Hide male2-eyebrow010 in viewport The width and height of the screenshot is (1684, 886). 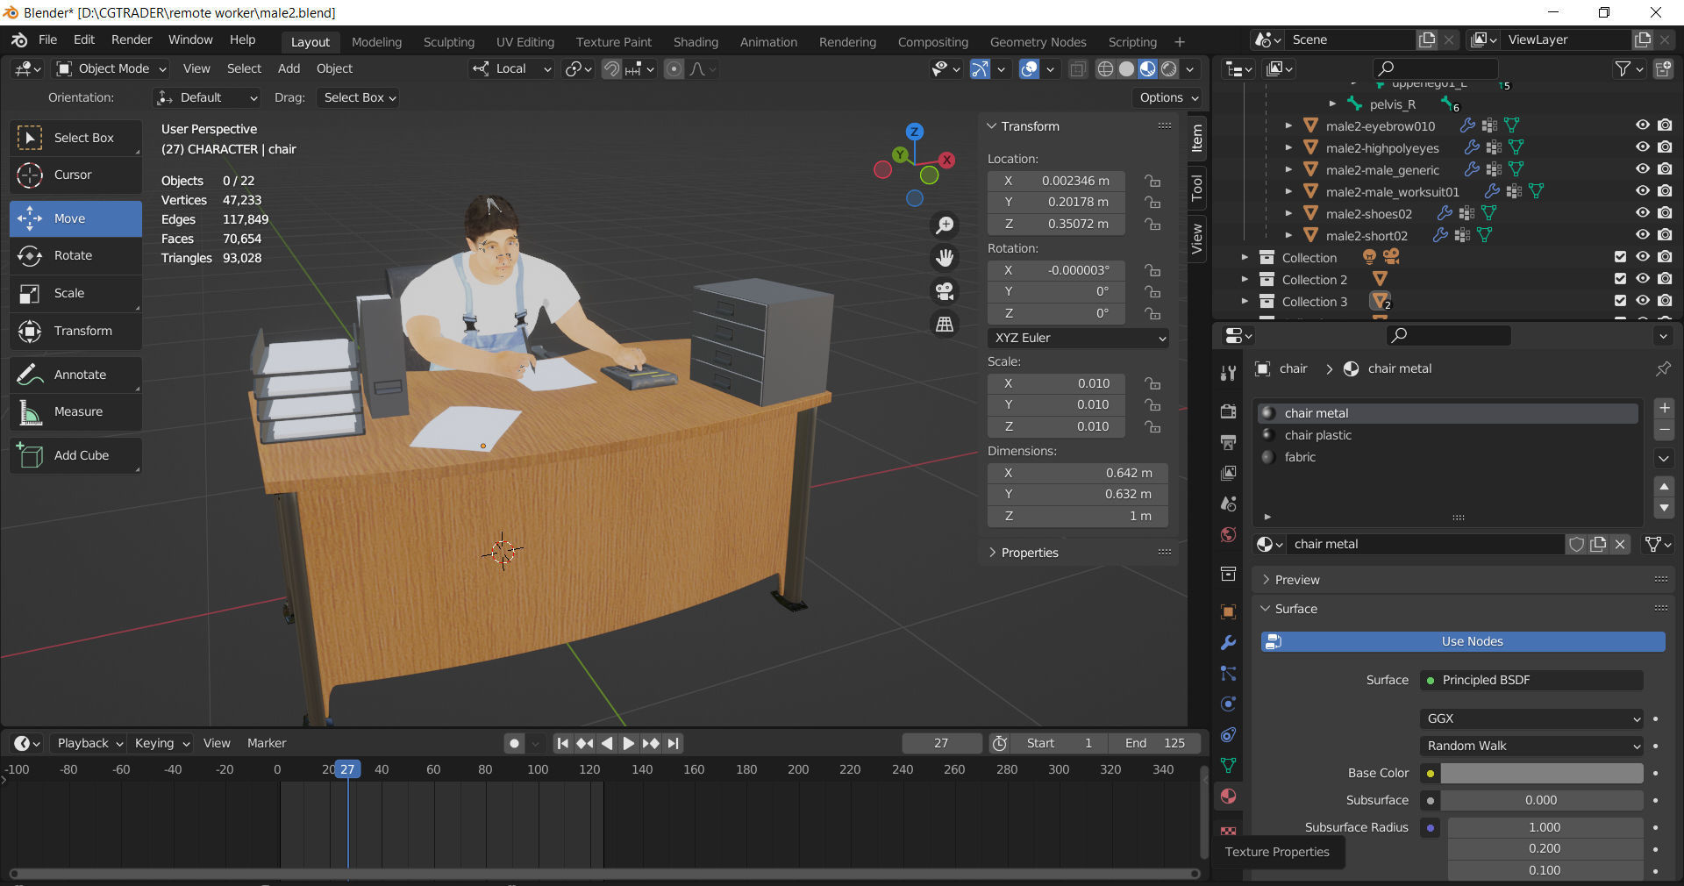click(1642, 125)
